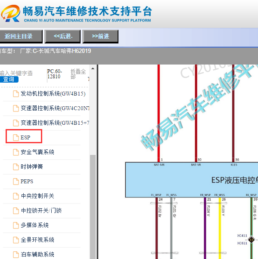Select the PEPS entry
Image resolution: width=258 pixels, height=259 pixels.
[x=27, y=182]
